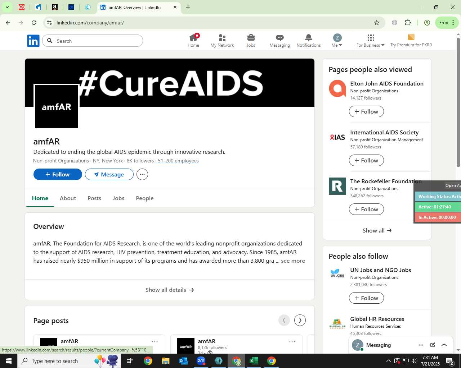This screenshot has width=461, height=368.
Task: Expand browser tab search dropdown
Action: click(x=7, y=7)
